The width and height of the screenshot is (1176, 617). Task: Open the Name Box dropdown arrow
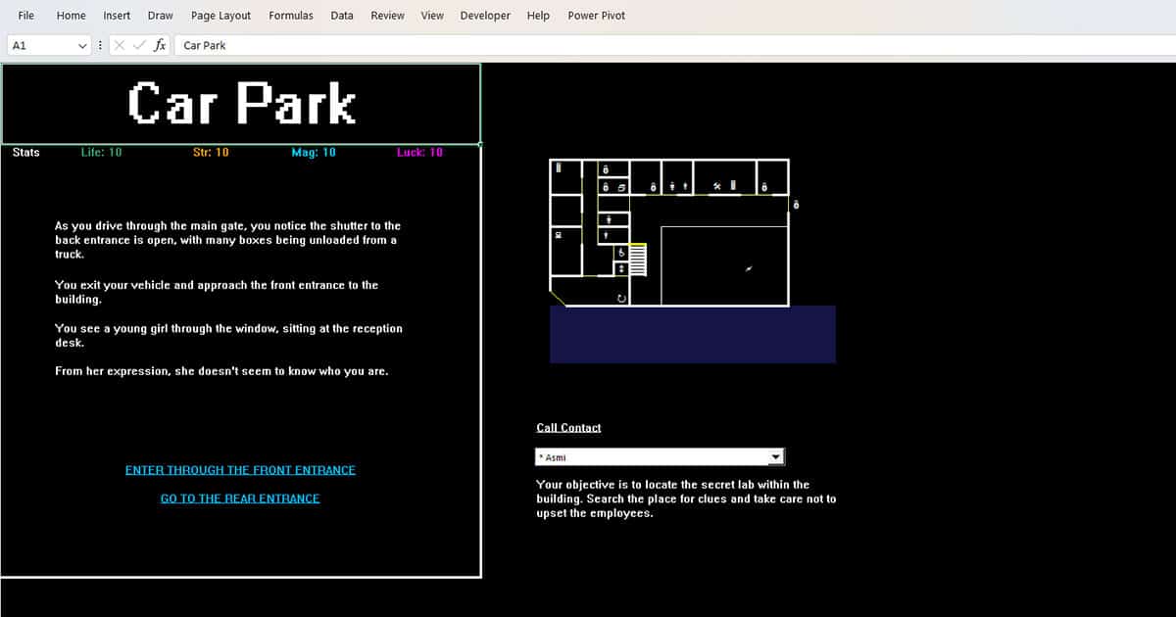(82, 45)
